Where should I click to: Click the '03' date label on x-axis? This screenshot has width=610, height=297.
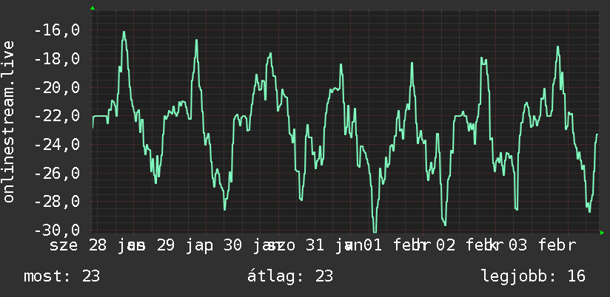pyautogui.click(x=518, y=246)
